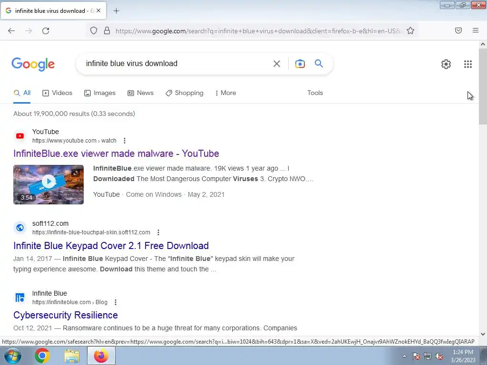Open more options dots for YouTube result

click(x=125, y=141)
